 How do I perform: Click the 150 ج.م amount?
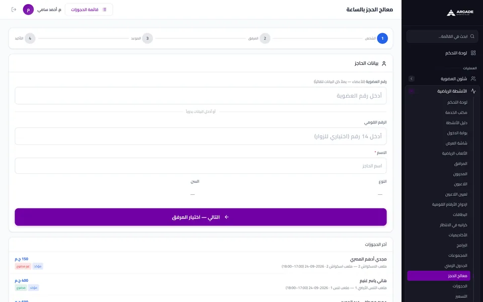coord(22,259)
